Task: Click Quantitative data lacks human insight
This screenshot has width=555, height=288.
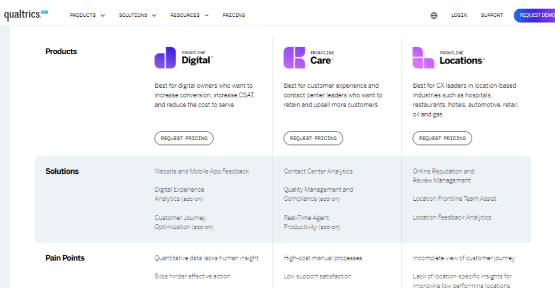Action: 206,258
